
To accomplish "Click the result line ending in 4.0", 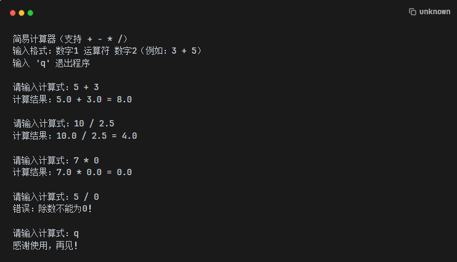I will pos(75,136).
